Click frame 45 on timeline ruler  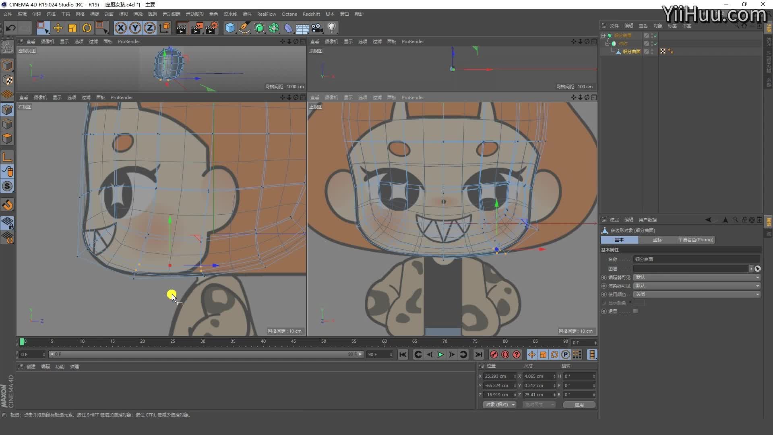point(293,342)
